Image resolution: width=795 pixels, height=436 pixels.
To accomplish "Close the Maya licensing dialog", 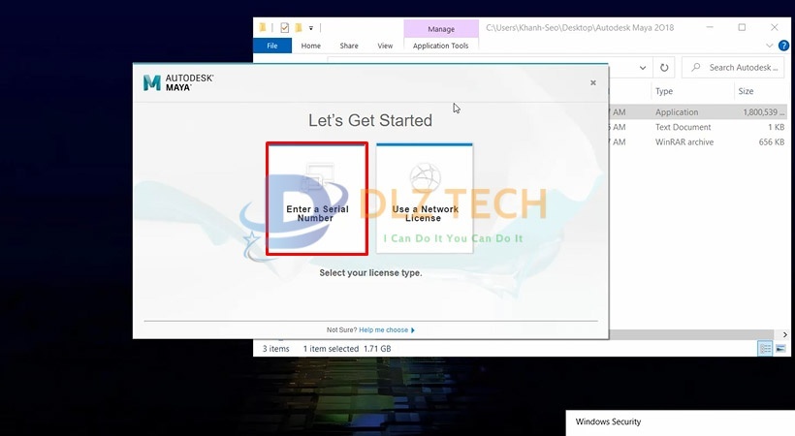I will coord(593,83).
